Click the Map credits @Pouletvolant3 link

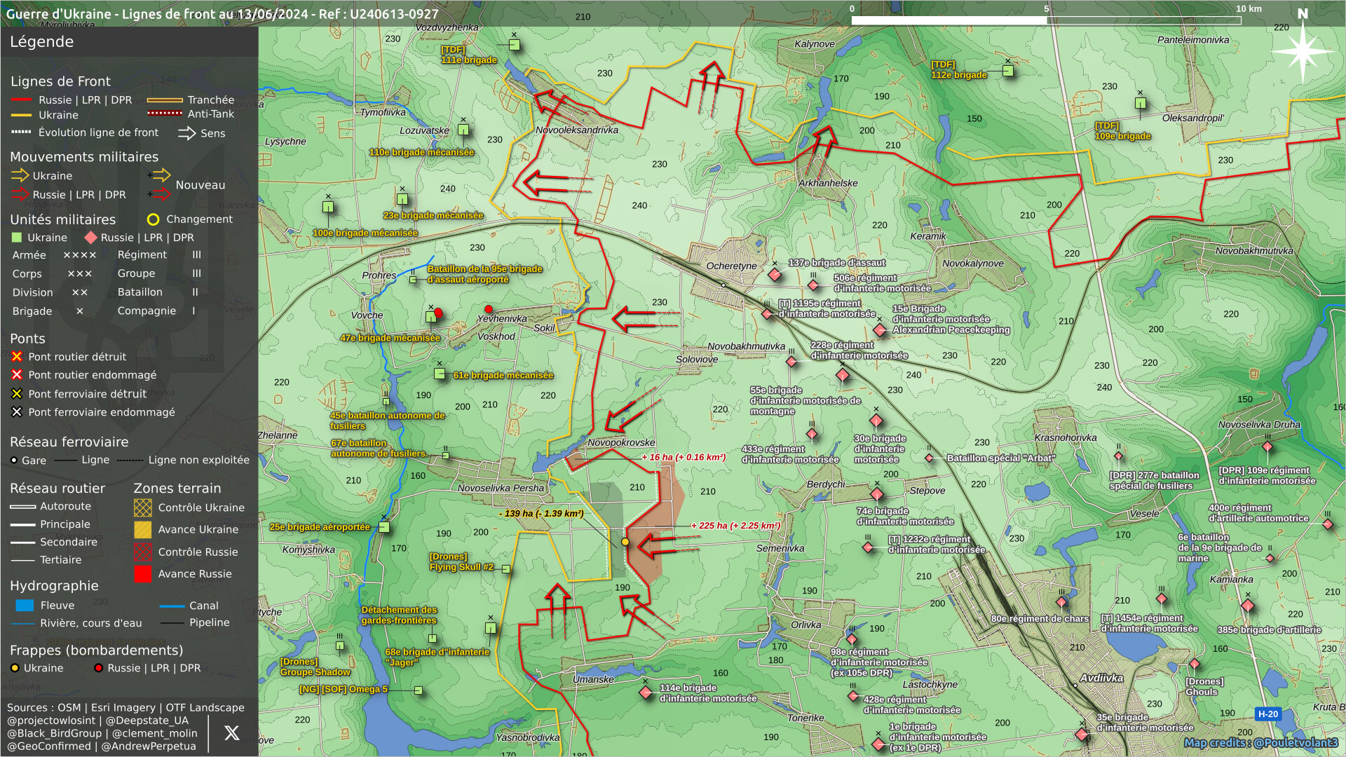click(x=1260, y=743)
